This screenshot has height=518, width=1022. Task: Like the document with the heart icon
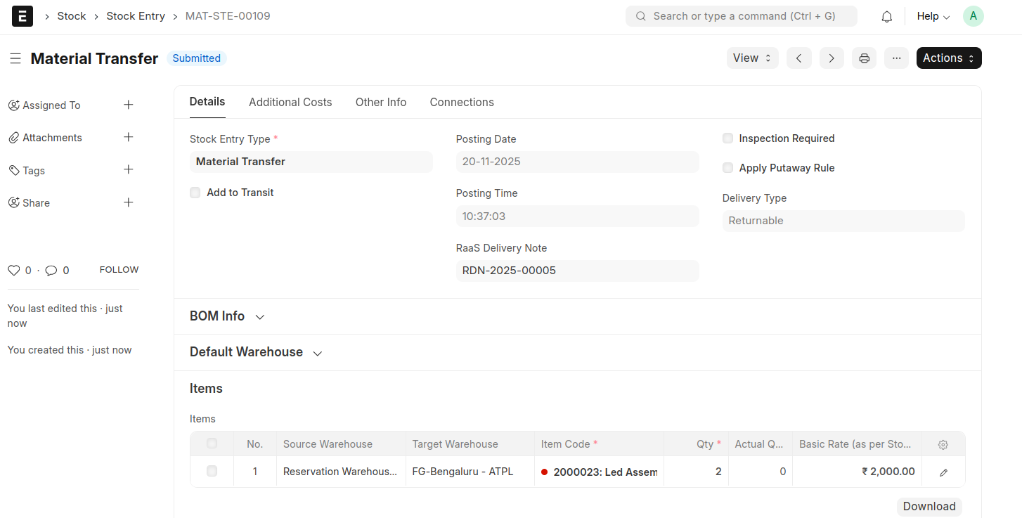pyautogui.click(x=13, y=270)
